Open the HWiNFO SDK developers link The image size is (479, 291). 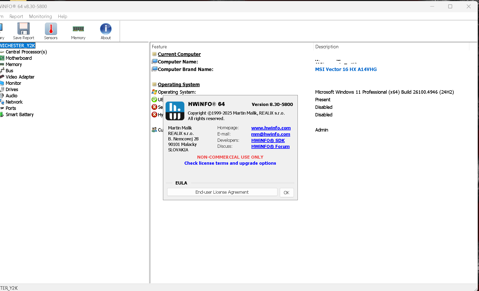(268, 140)
